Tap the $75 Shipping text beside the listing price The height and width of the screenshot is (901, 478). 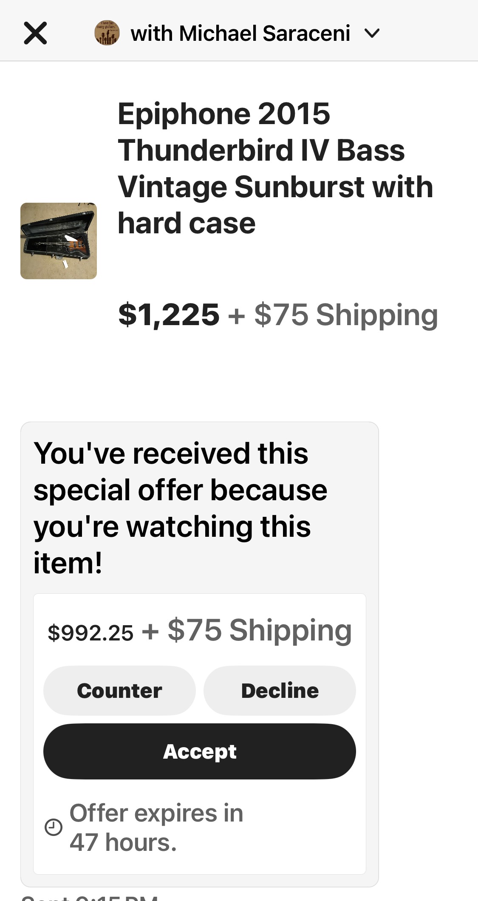coord(346,315)
